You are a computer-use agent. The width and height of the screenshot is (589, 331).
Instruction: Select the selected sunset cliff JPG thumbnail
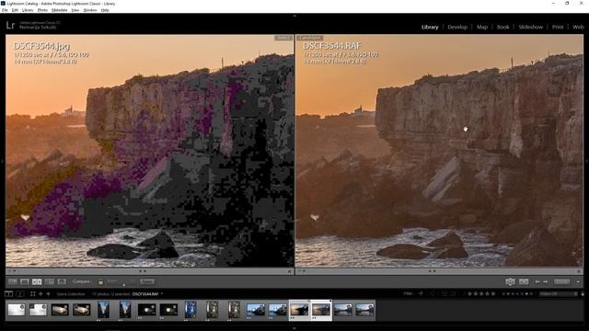[x=299, y=310]
